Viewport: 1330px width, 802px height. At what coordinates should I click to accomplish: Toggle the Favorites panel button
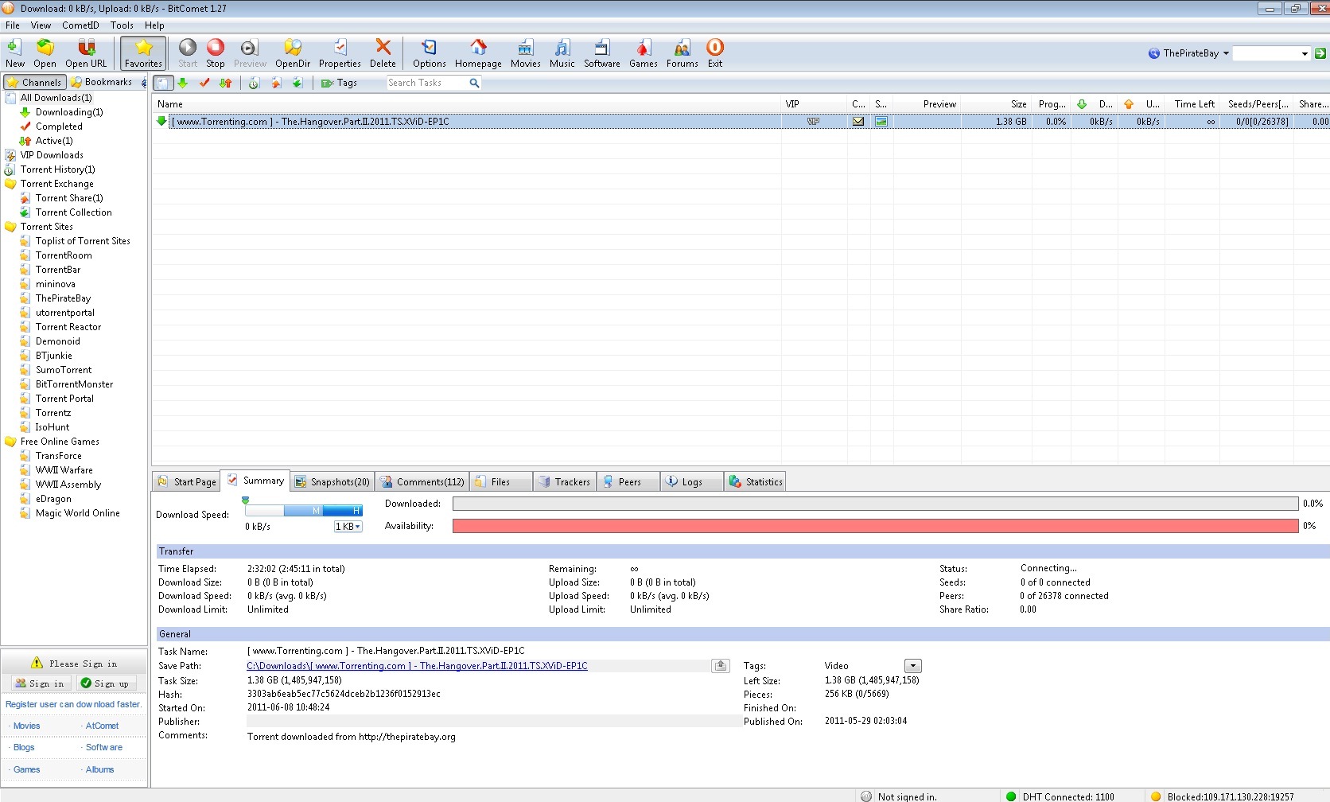tap(143, 53)
